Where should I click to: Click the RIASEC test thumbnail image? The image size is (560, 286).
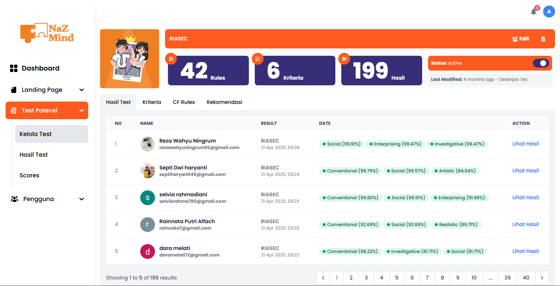[x=130, y=59]
